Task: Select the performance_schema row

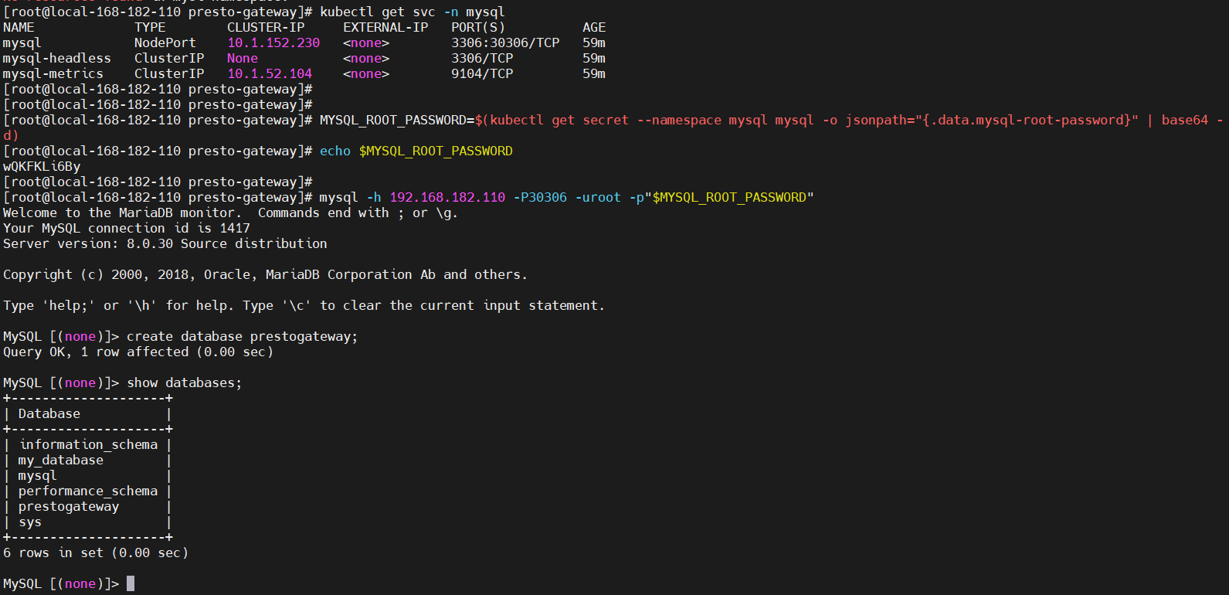Action: click(x=88, y=491)
